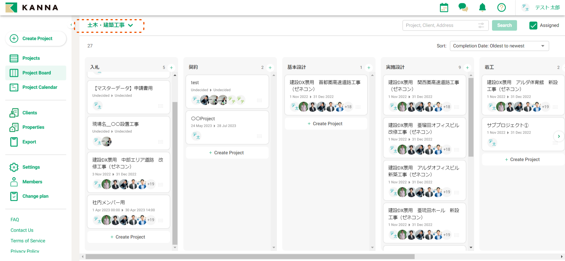The height and width of the screenshot is (261, 565).
Task: Click the search filter sliders icon
Action: point(481,26)
